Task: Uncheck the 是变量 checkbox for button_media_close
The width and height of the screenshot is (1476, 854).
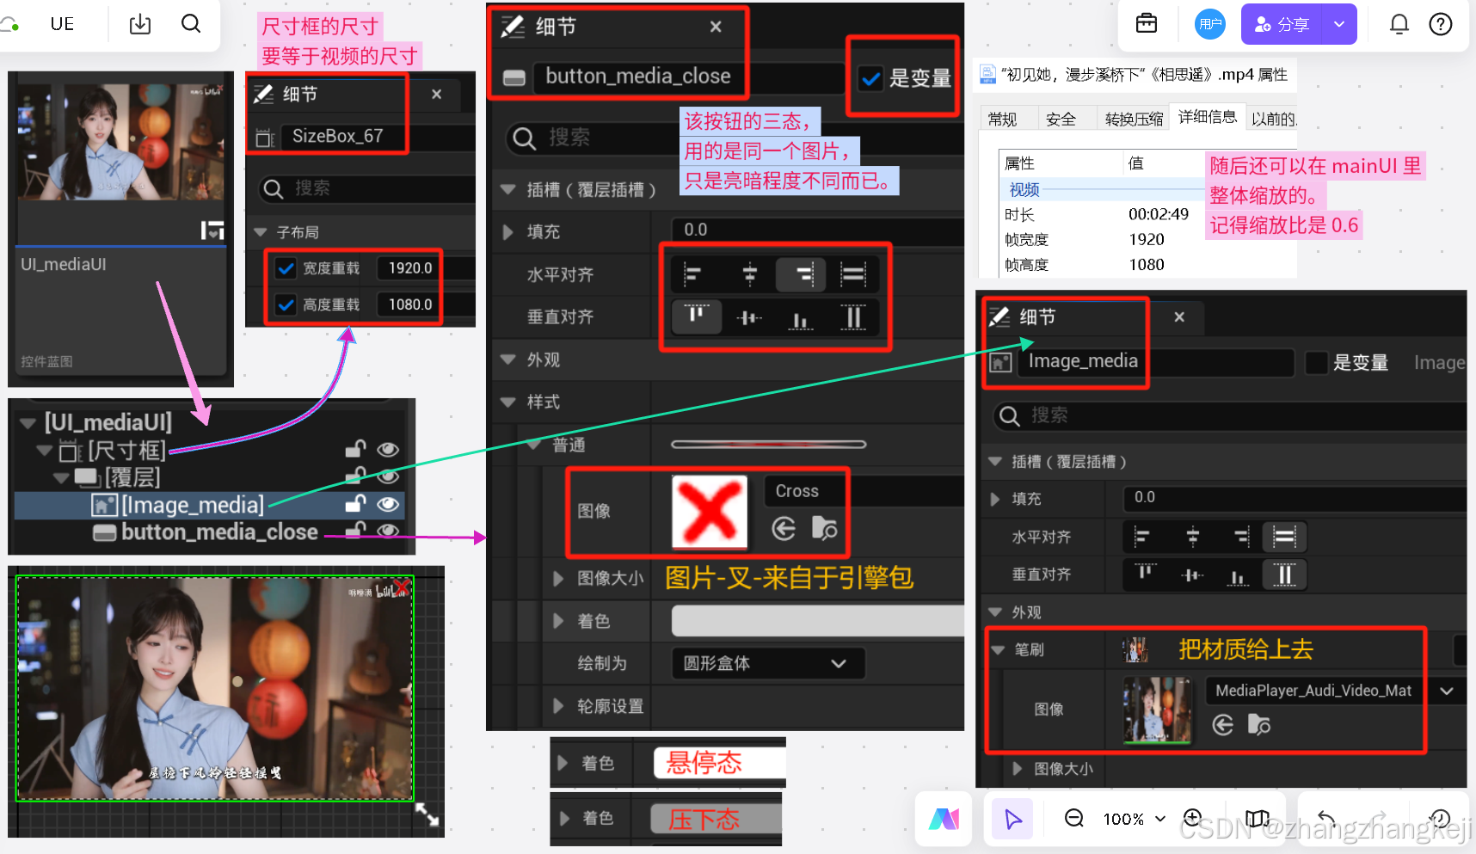Action: coord(870,77)
